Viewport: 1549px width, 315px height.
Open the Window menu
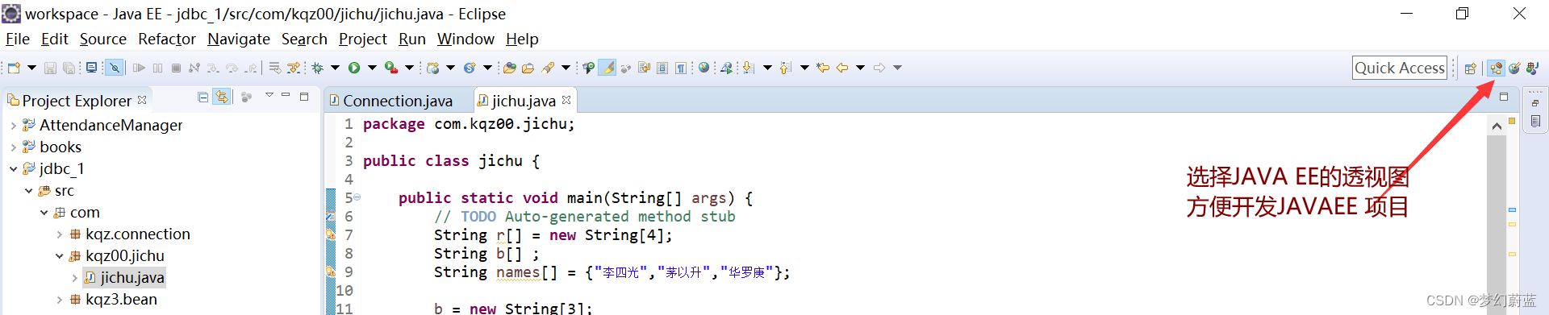[x=466, y=39]
